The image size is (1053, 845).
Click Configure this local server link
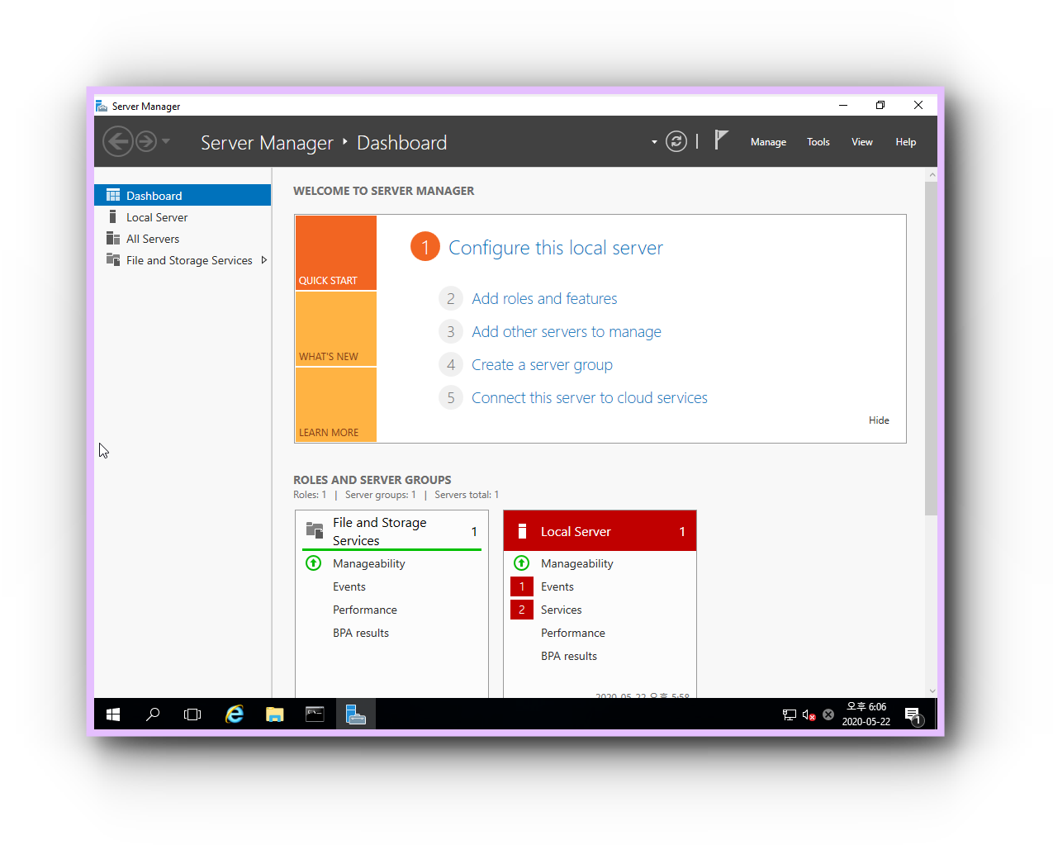(556, 248)
